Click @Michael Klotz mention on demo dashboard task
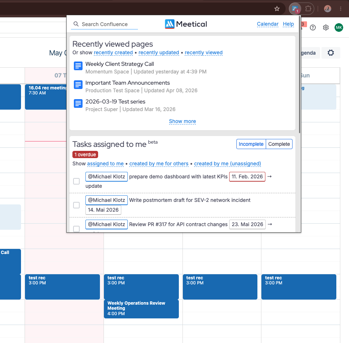 (106, 177)
